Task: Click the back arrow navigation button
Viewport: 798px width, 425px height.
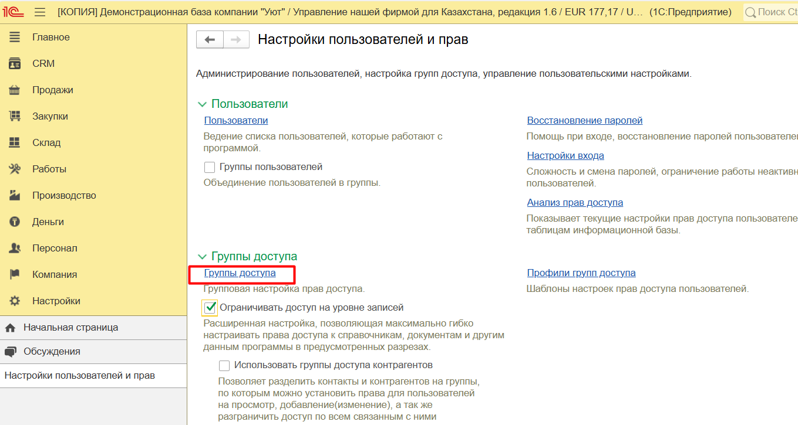Action: (x=210, y=40)
